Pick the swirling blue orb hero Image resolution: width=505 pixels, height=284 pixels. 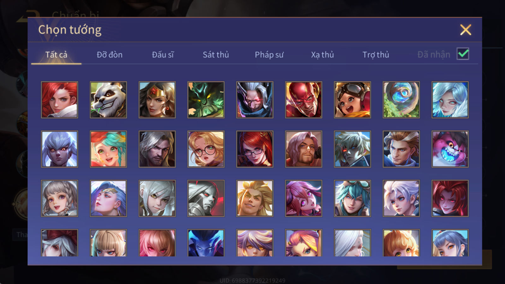(x=401, y=100)
